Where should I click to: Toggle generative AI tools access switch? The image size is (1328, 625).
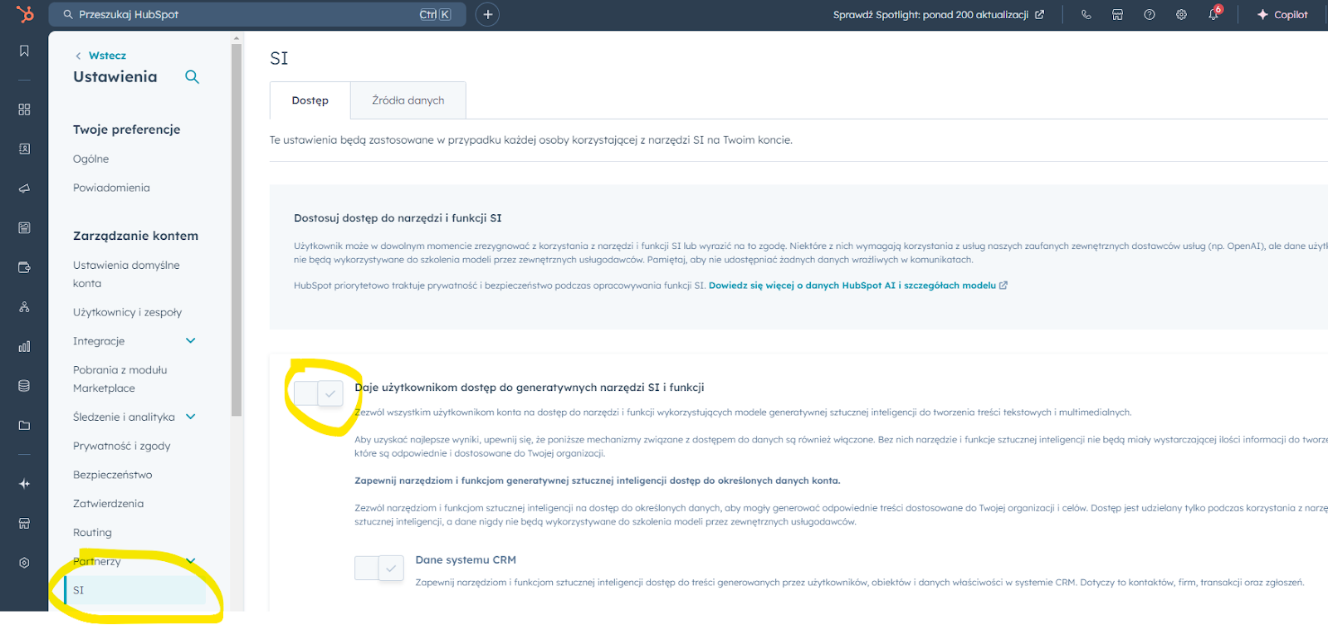(x=318, y=393)
